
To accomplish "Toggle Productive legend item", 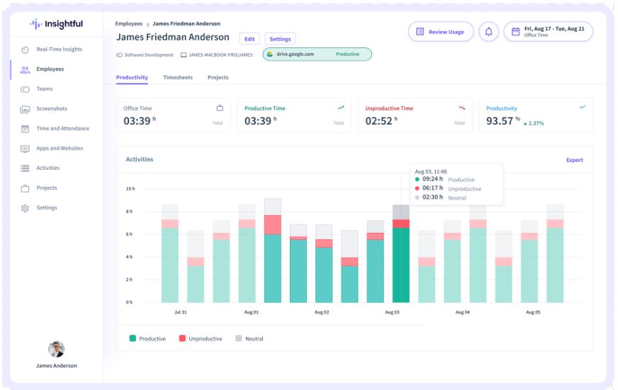I will pos(148,338).
